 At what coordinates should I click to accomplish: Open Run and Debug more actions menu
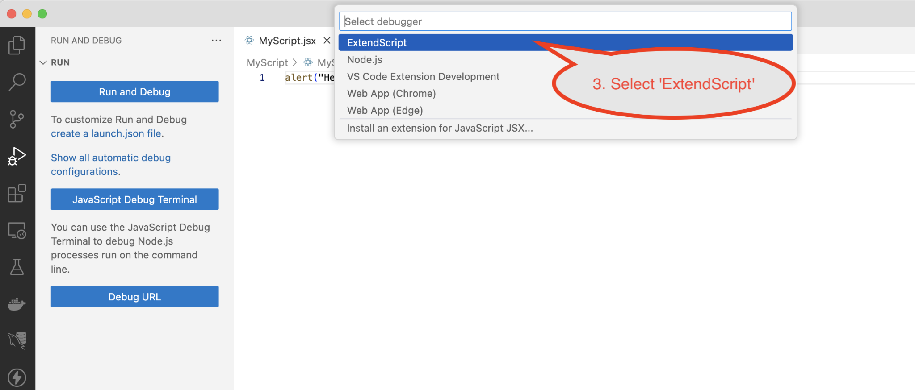point(216,41)
